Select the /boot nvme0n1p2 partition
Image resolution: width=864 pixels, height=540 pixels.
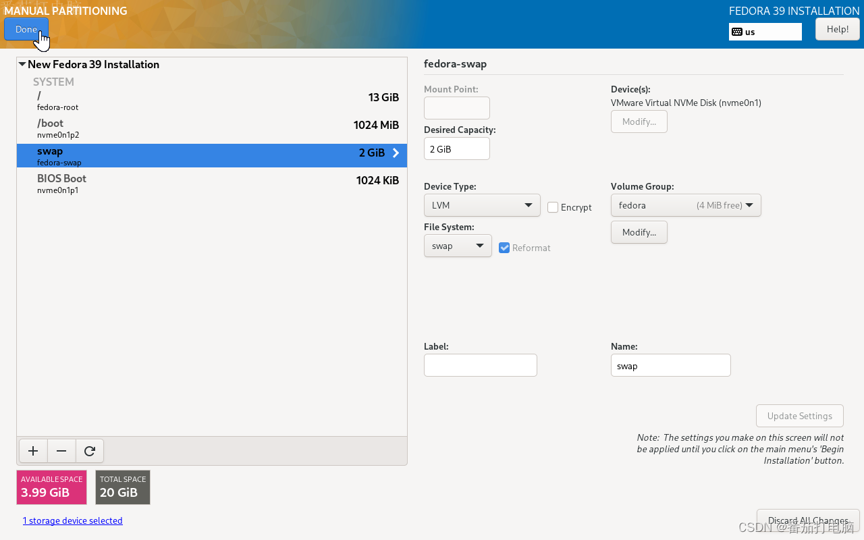click(x=212, y=128)
